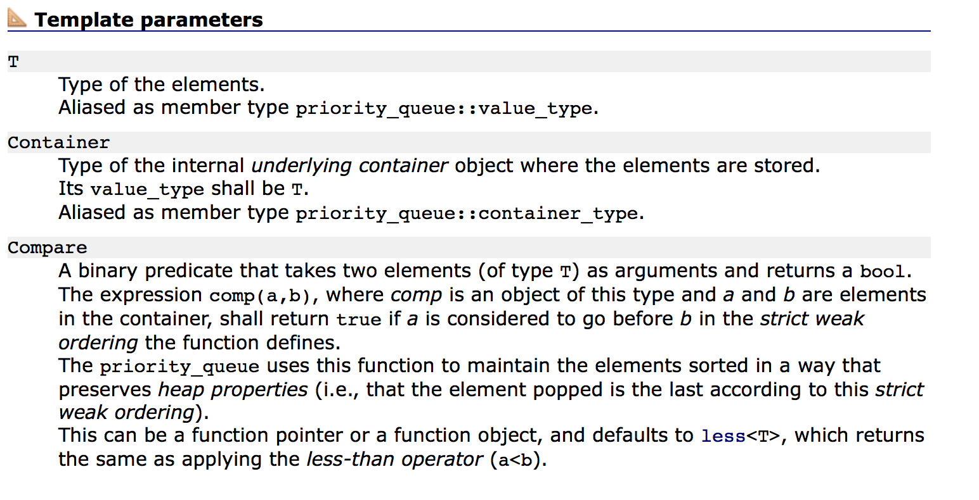
Task: Click the 'Type of the elements.' line
Action: (162, 84)
